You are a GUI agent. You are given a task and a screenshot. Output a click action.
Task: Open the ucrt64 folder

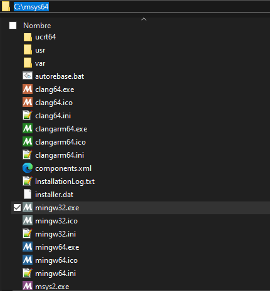[x=46, y=37]
